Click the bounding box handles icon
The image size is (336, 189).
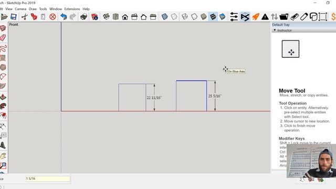323,17
